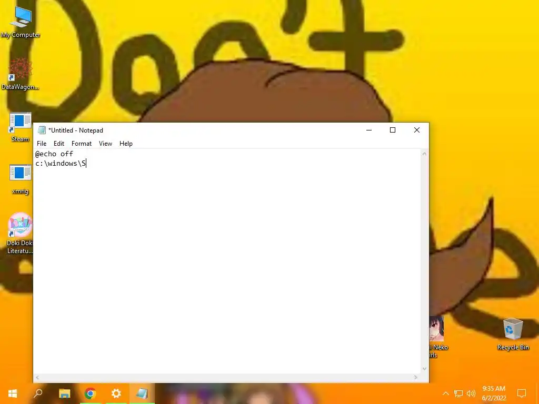Open the View menu in Notepad
The width and height of the screenshot is (539, 404).
[105, 144]
